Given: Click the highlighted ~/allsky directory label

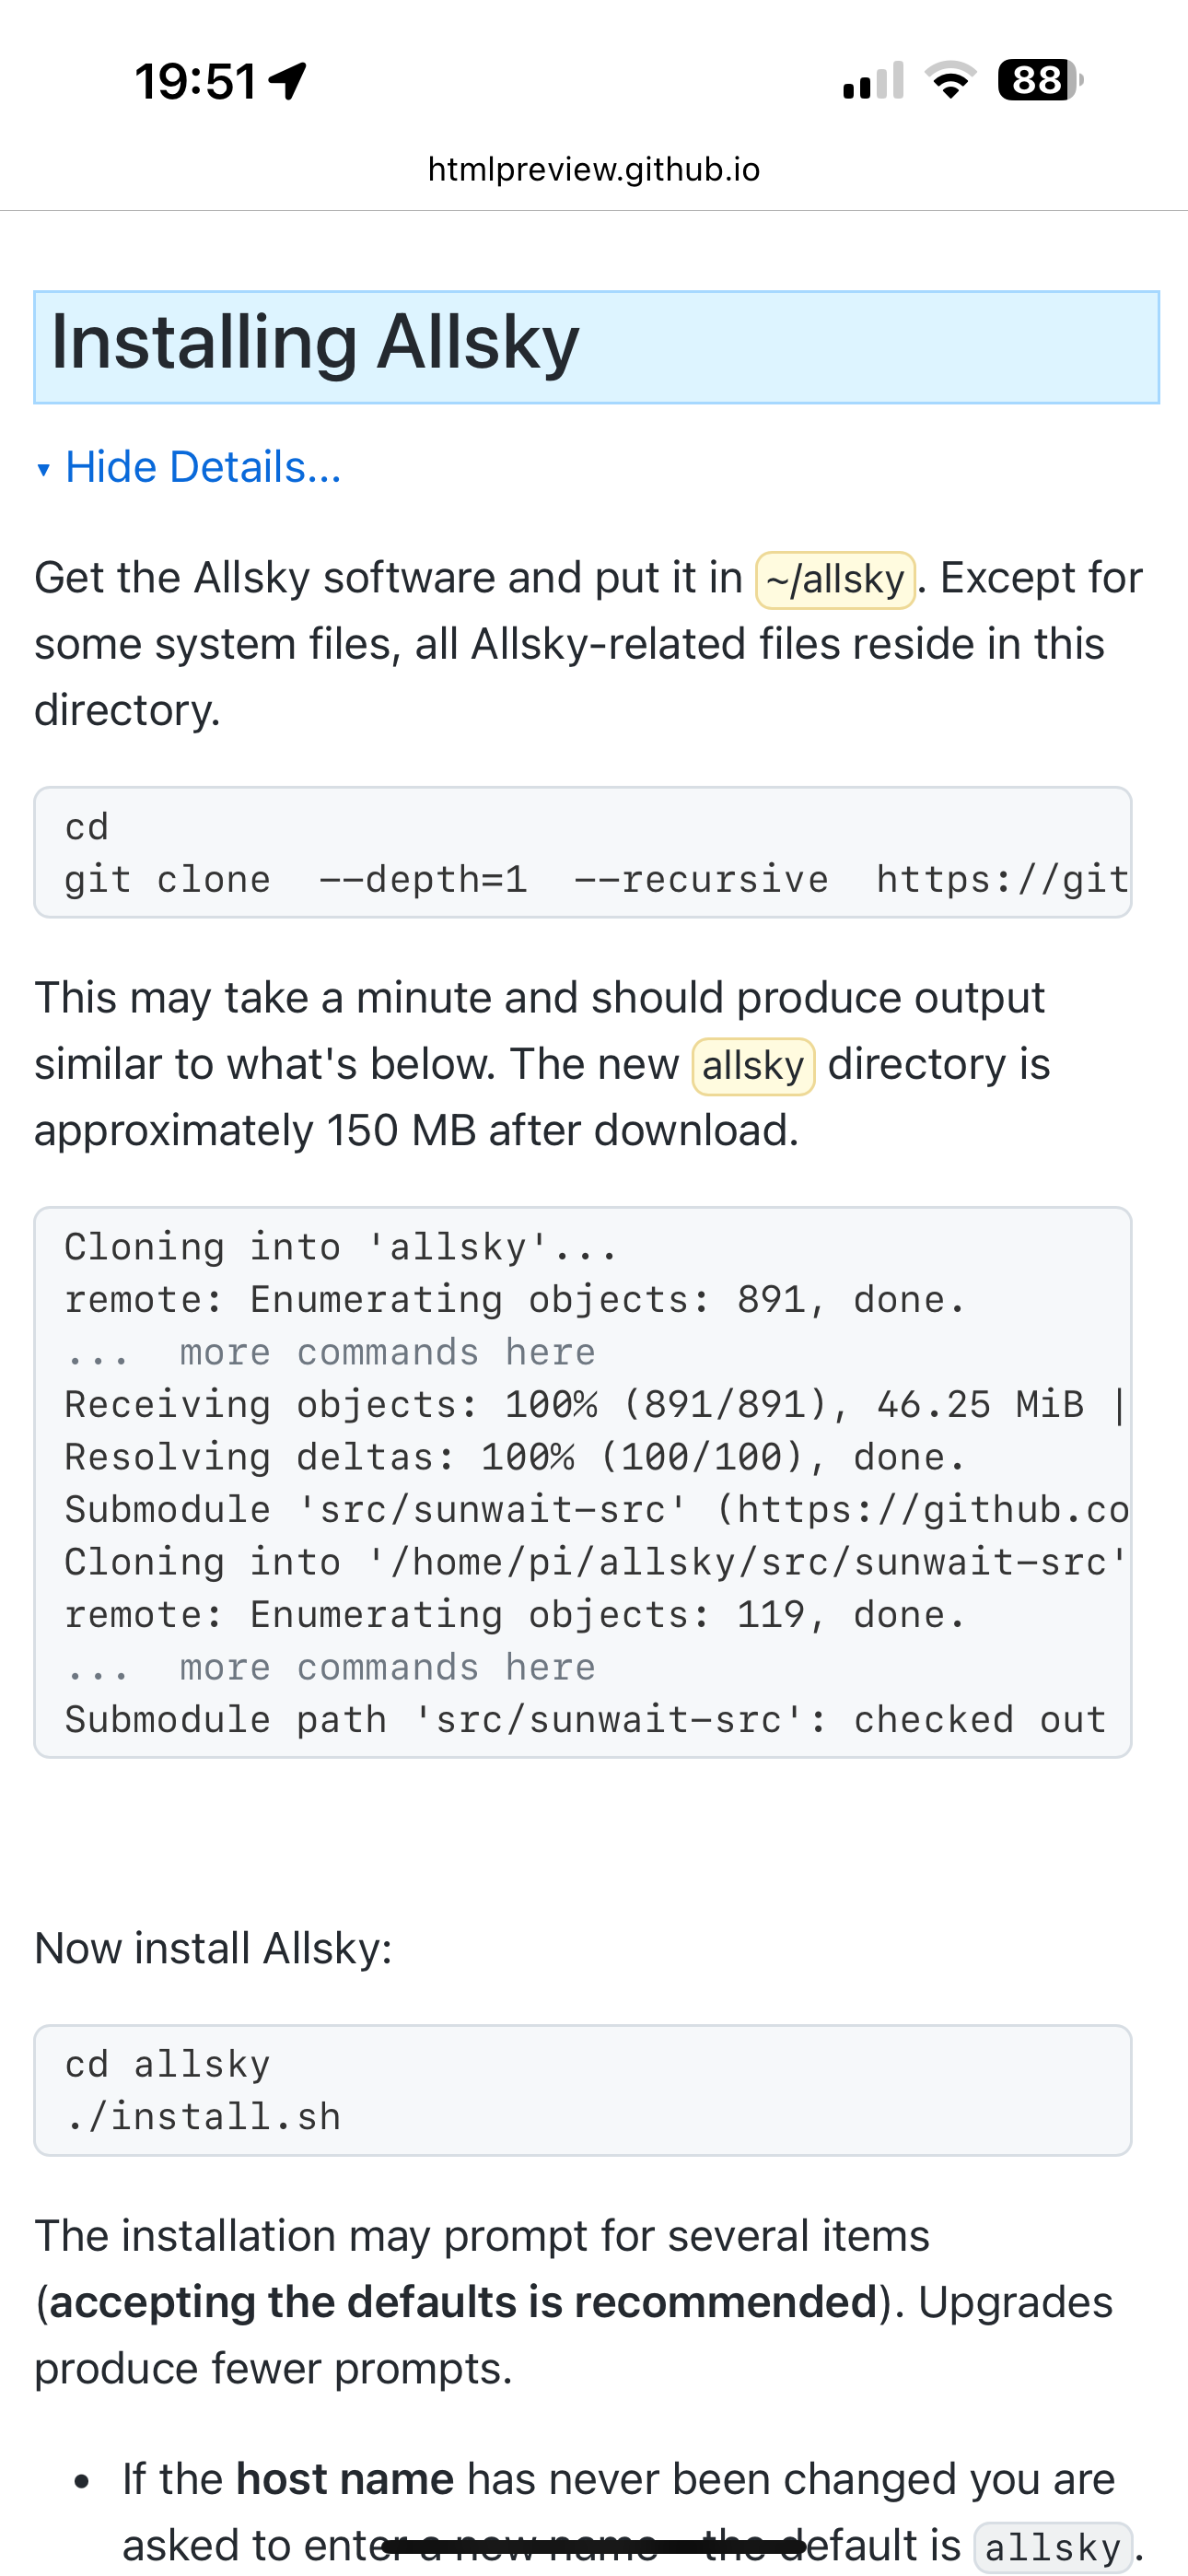Looking at the screenshot, I should [x=835, y=580].
